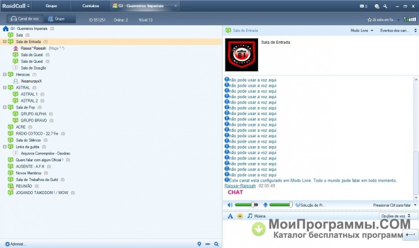Image resolution: width=419 pixels, height=248 pixels.
Task: Adjust the microphone volume slider
Action: pos(281,205)
